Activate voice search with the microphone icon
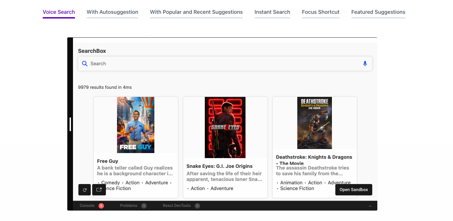Screen dimensions: 453x221 (x=365, y=63)
